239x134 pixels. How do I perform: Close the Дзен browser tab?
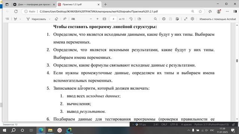(54, 4)
